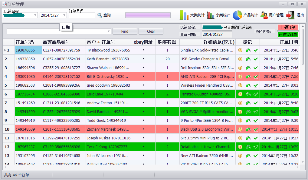308x180 pixels.
Task: Sort by the 订单号码 column header
Action: click(25, 42)
